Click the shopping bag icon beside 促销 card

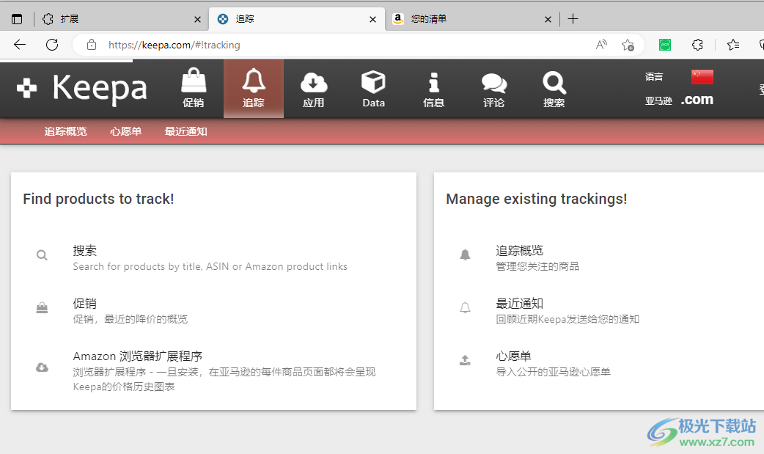coord(42,308)
